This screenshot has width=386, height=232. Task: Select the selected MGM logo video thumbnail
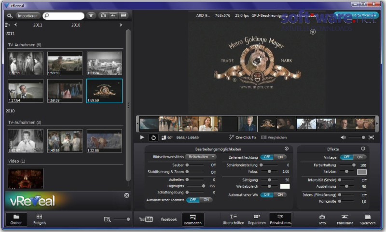[104, 91]
